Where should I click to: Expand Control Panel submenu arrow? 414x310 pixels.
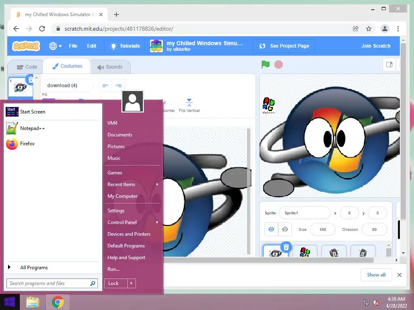click(x=157, y=222)
